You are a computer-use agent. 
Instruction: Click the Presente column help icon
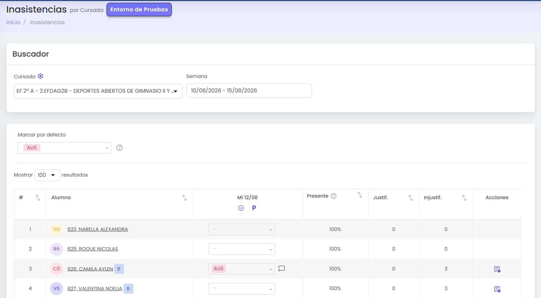334,196
